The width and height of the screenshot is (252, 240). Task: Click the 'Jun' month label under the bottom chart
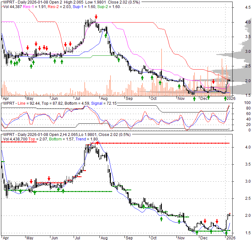(55, 238)
